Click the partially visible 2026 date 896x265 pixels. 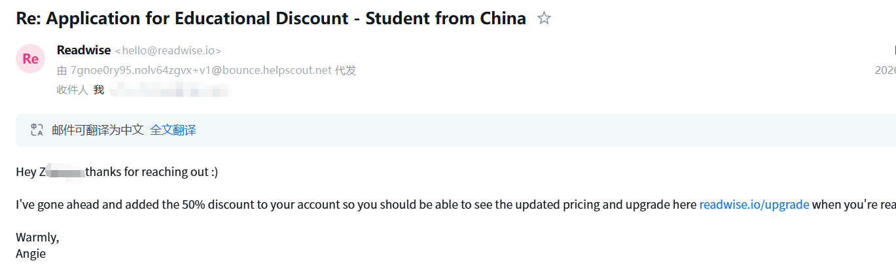click(x=885, y=71)
